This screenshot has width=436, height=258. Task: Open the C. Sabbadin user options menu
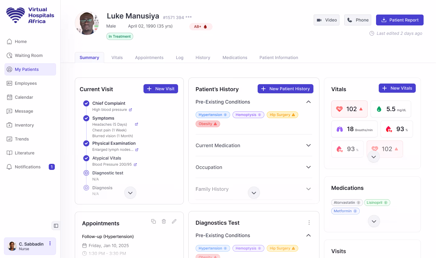pos(50,244)
